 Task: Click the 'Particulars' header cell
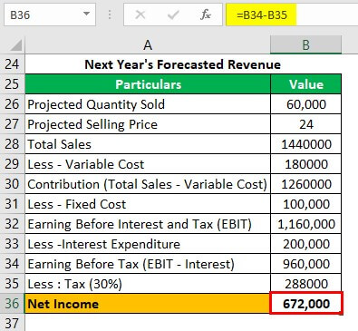tap(148, 84)
